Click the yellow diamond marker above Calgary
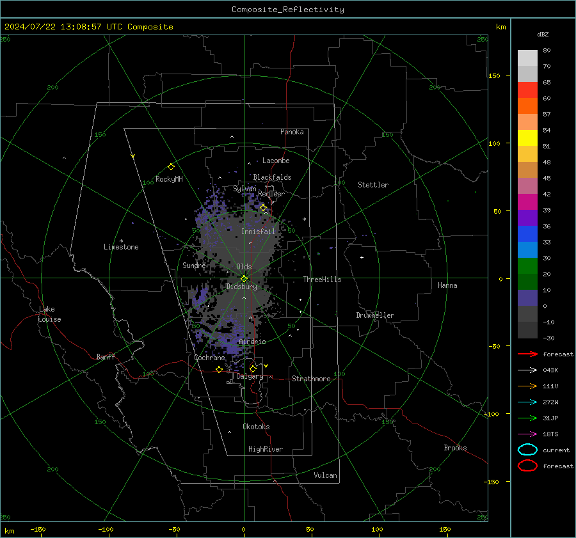This screenshot has height=538, width=576. pyautogui.click(x=253, y=368)
